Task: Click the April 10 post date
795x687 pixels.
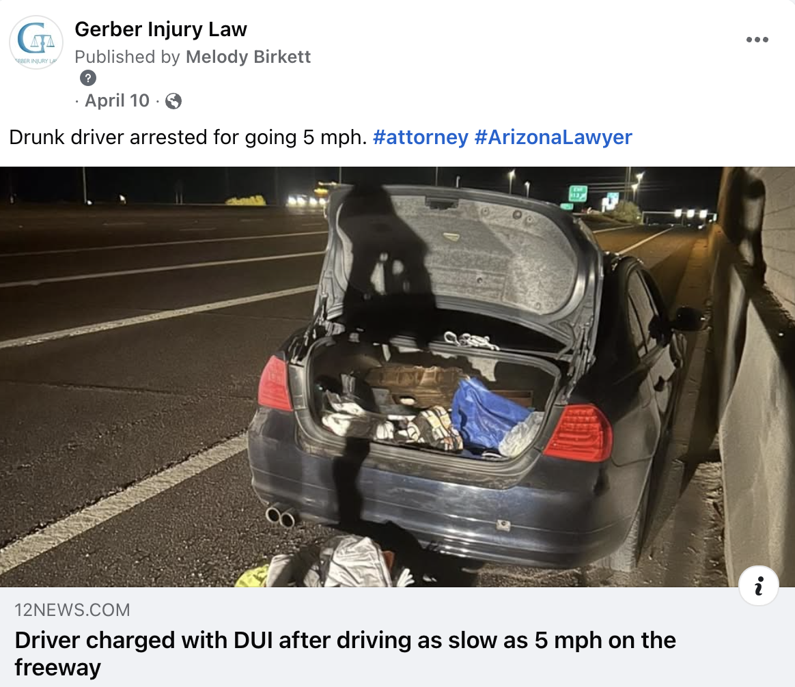Action: pos(117,100)
